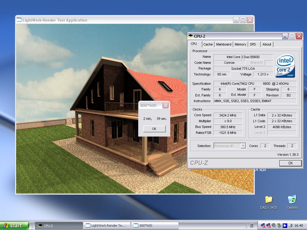Viewport: 307px width, 230px height.
Task: Click the Safely Remove Hardware tray icon
Action: point(279,226)
